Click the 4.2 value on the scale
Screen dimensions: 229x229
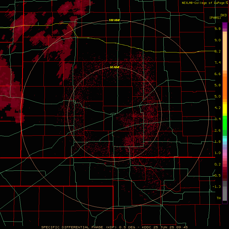coord(218,108)
